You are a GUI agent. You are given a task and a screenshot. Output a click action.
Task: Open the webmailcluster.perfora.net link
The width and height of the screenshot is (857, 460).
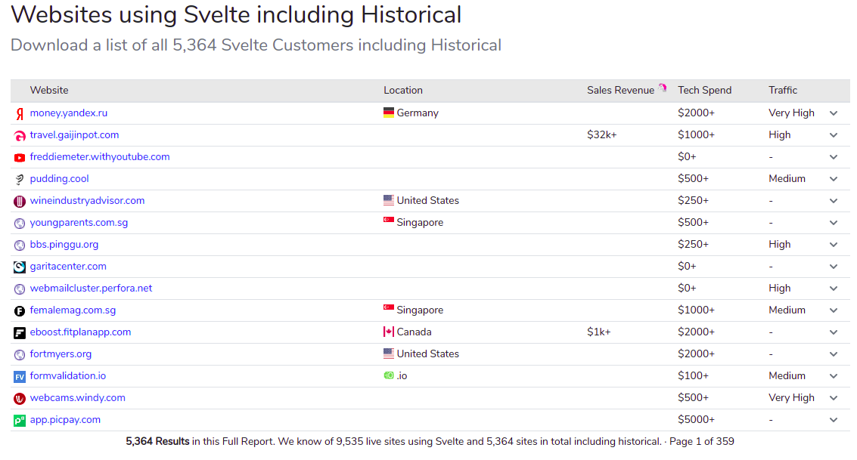(91, 288)
